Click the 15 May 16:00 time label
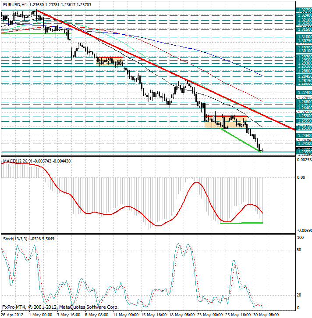312x318 pixels. [154, 315]
